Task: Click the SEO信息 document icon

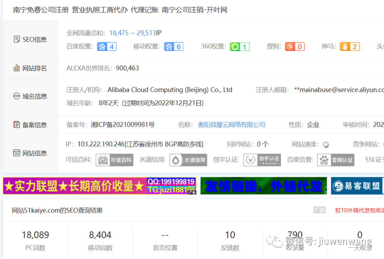Action: pos(17,39)
